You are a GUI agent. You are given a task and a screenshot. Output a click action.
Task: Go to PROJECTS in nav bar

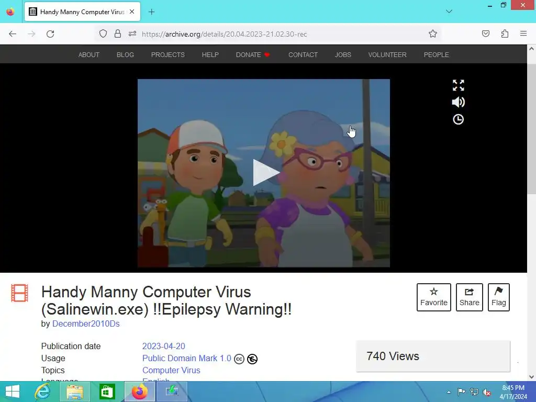click(x=168, y=54)
